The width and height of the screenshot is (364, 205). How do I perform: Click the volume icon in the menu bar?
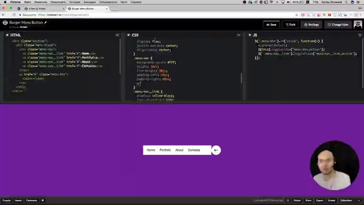click(x=288, y=2)
